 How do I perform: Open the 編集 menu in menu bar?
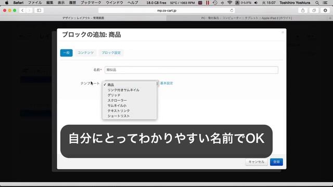click(50, 3)
